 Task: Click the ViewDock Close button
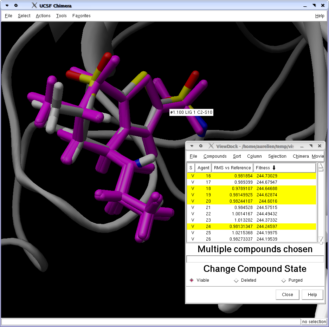[288, 294]
